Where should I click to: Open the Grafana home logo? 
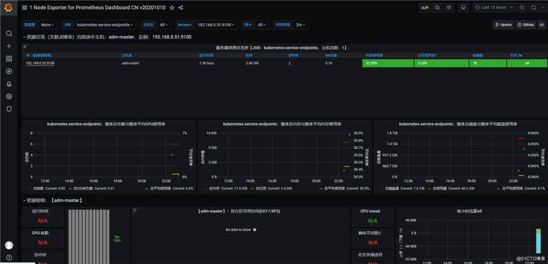tap(9, 7)
